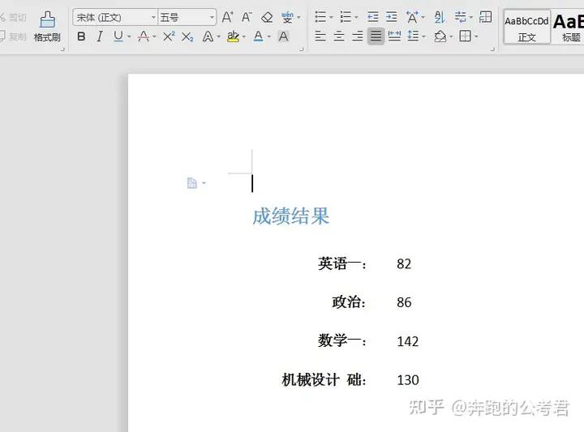The image size is (584, 432).
Task: Click the phonetic guide (wén) icon
Action: (287, 17)
